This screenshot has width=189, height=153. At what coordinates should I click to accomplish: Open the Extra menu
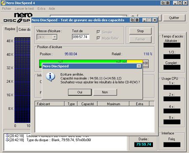pos(42,8)
